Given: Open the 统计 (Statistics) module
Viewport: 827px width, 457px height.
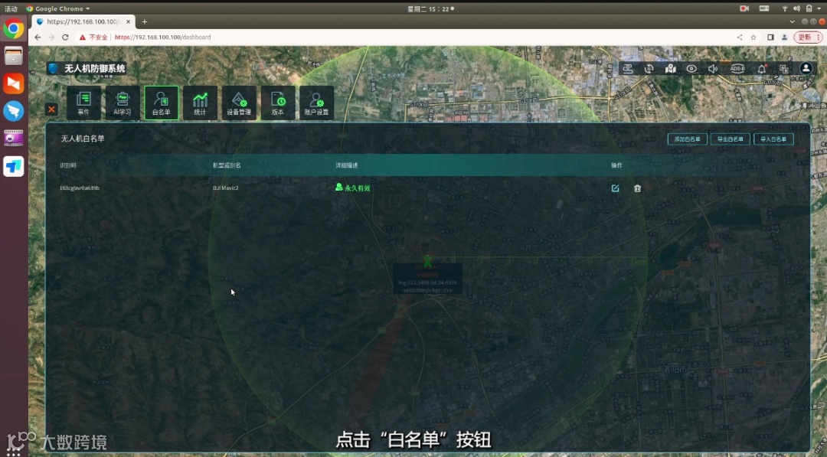Looking at the screenshot, I should [200, 103].
